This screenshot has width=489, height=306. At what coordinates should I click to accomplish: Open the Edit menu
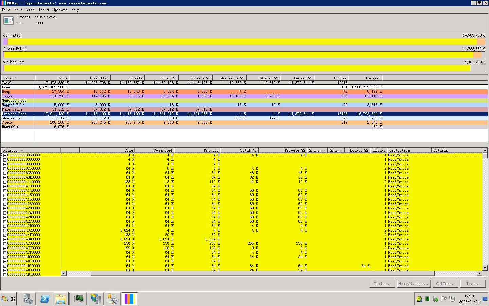[x=18, y=10]
